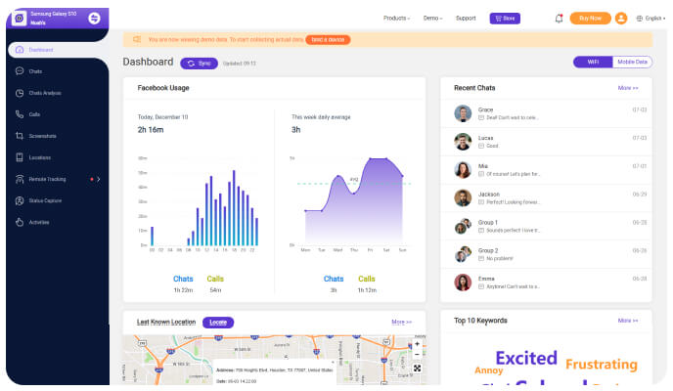Click the Calls phone icon
673x391 pixels.
tap(20, 114)
